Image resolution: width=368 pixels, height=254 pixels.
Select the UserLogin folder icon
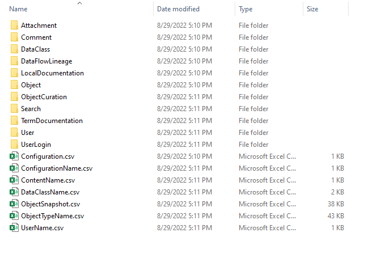(x=14, y=145)
